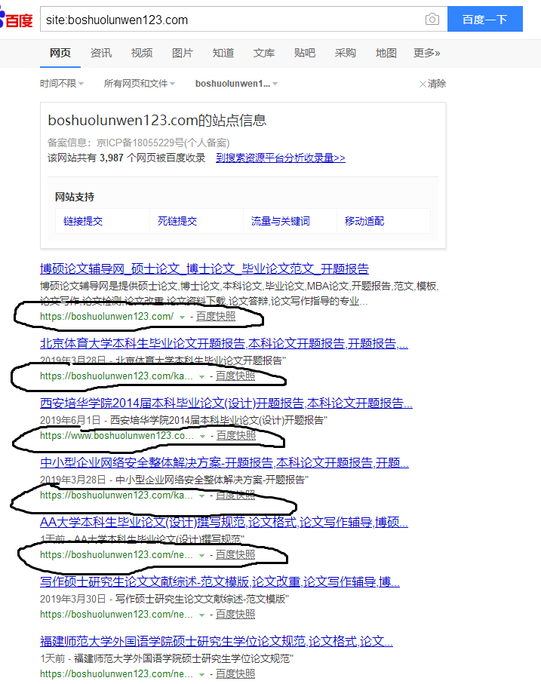Click the 死链提交 link
The image size is (541, 684).
(177, 221)
